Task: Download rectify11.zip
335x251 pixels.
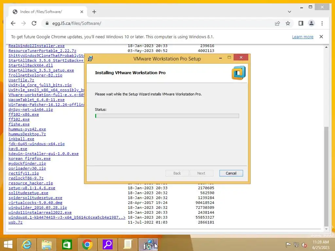Action: (24, 173)
